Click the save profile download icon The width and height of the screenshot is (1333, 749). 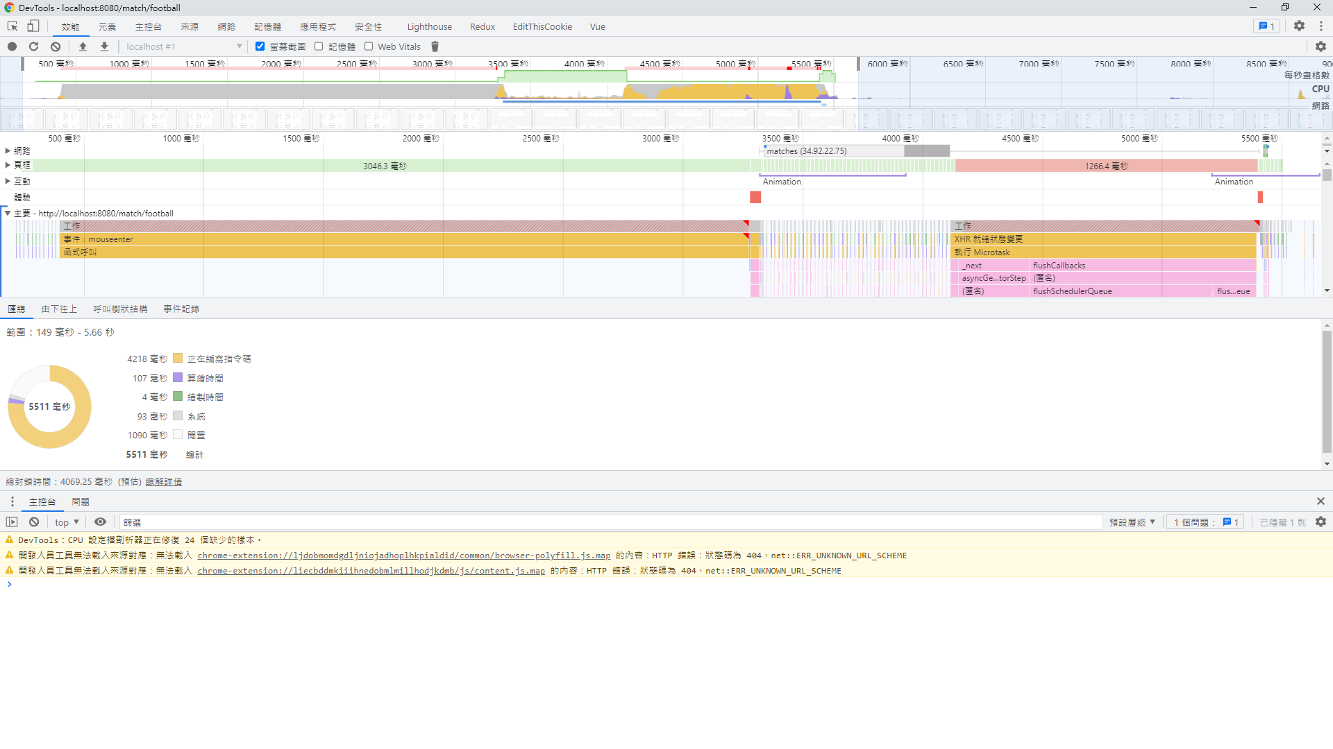[x=104, y=46]
